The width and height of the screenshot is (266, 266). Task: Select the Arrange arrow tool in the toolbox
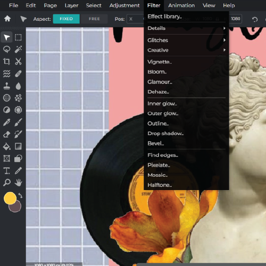(6, 37)
